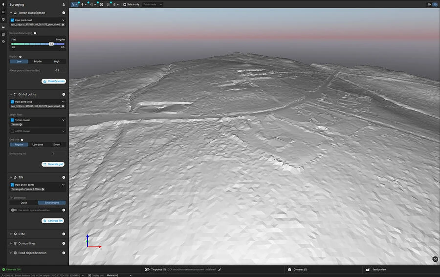Toggle the Input grid of points checkbox
This screenshot has height=277, width=440.
tap(12, 185)
